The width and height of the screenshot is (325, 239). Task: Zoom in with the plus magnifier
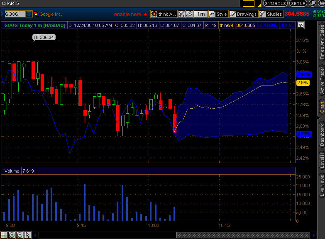tap(12, 235)
